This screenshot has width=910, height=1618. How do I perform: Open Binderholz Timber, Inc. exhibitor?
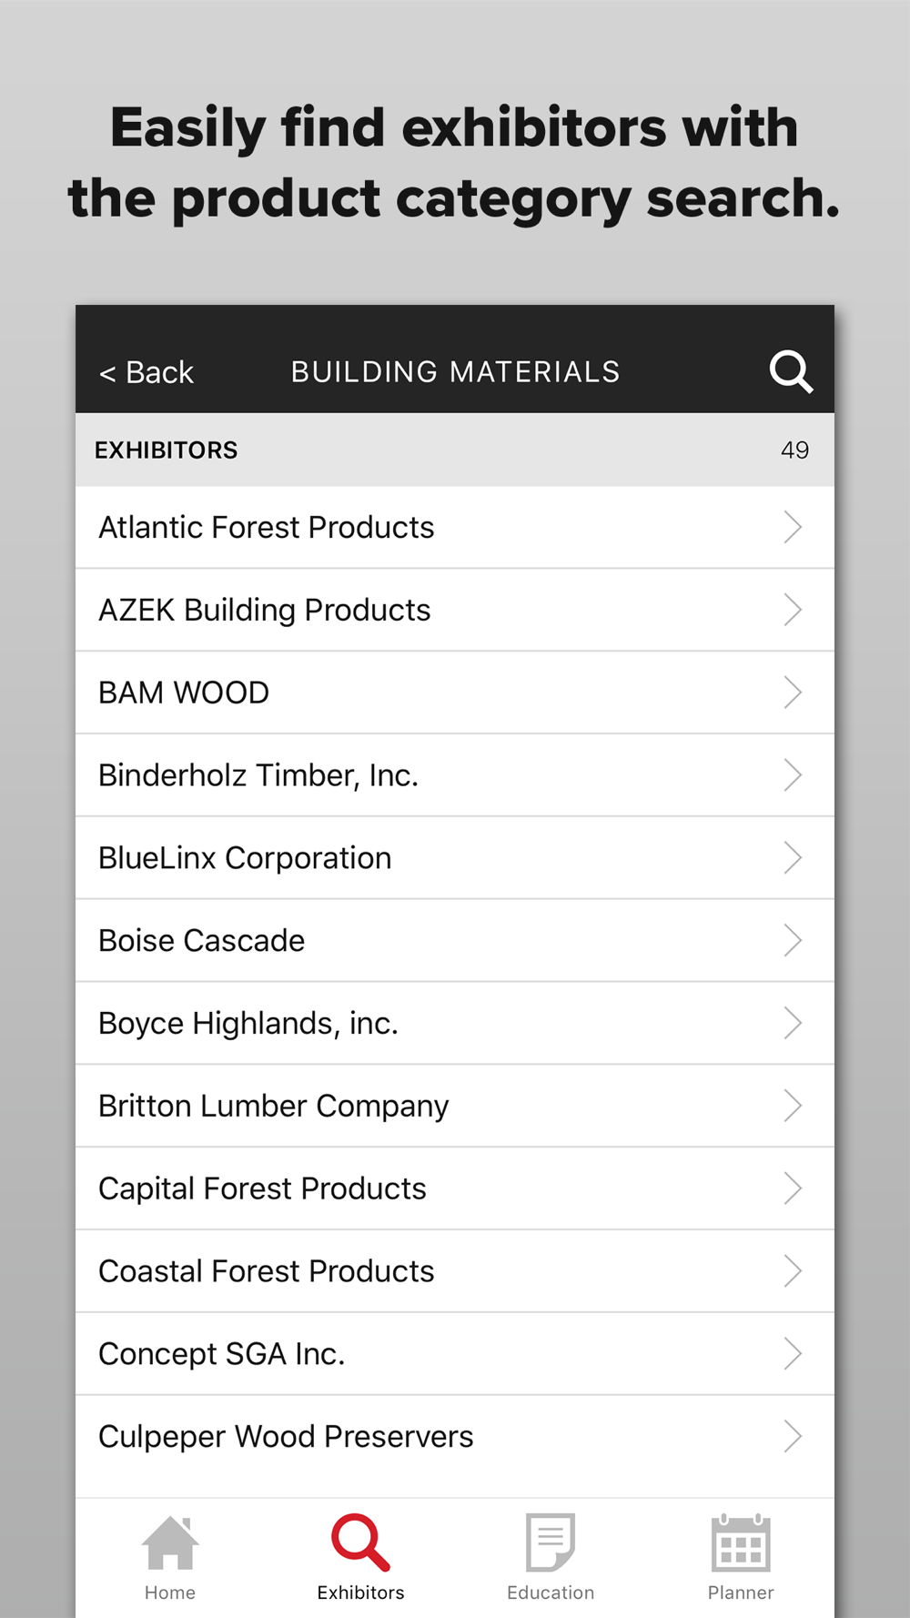pos(455,775)
